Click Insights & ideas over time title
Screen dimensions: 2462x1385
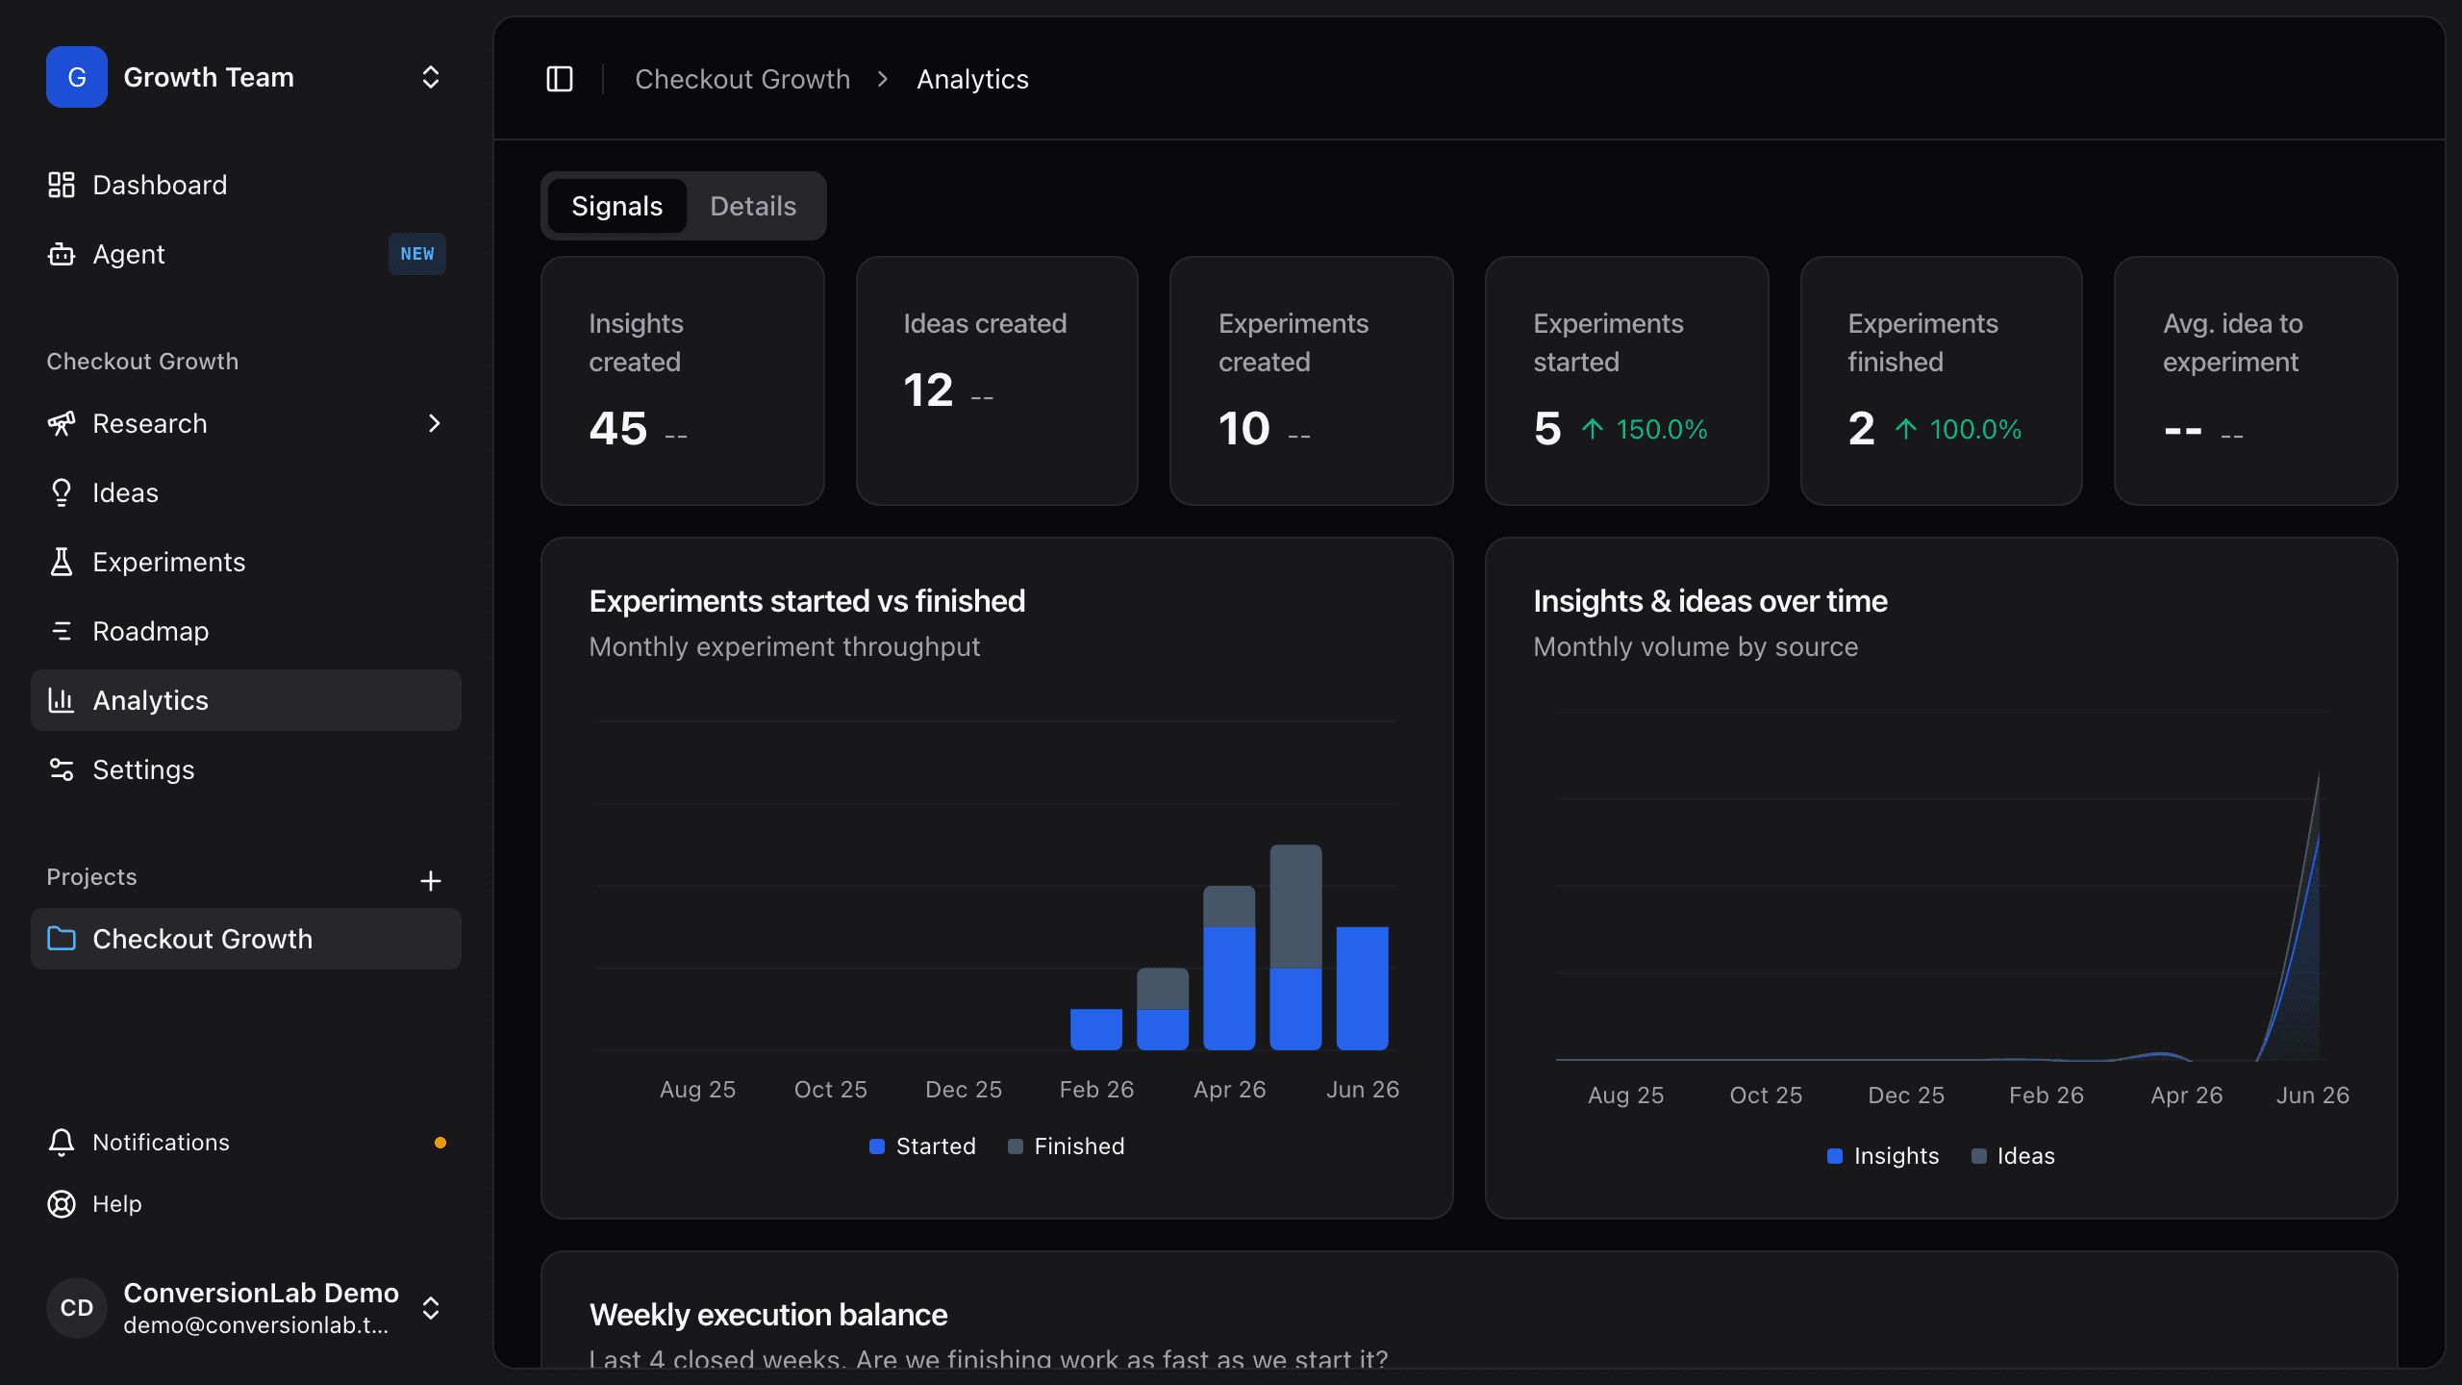[1710, 601]
